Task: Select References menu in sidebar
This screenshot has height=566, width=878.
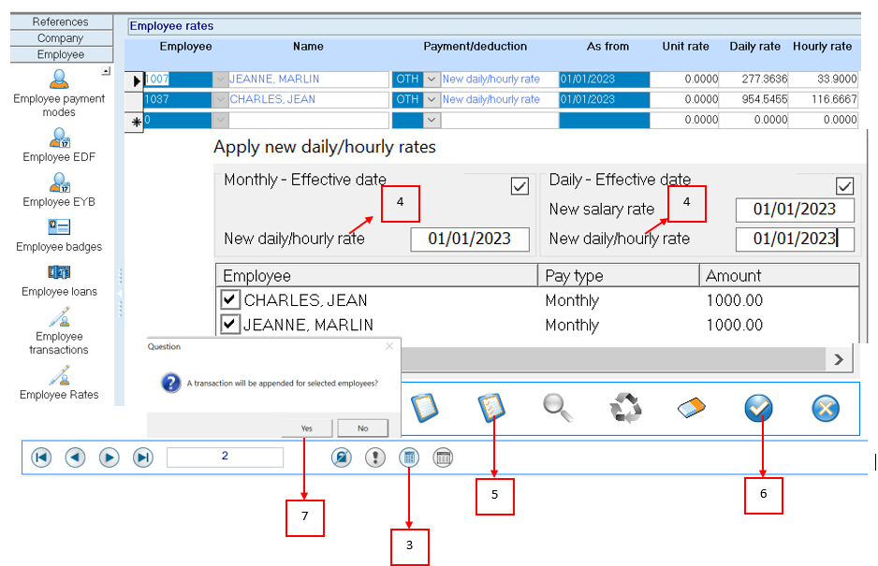Action: point(61,22)
